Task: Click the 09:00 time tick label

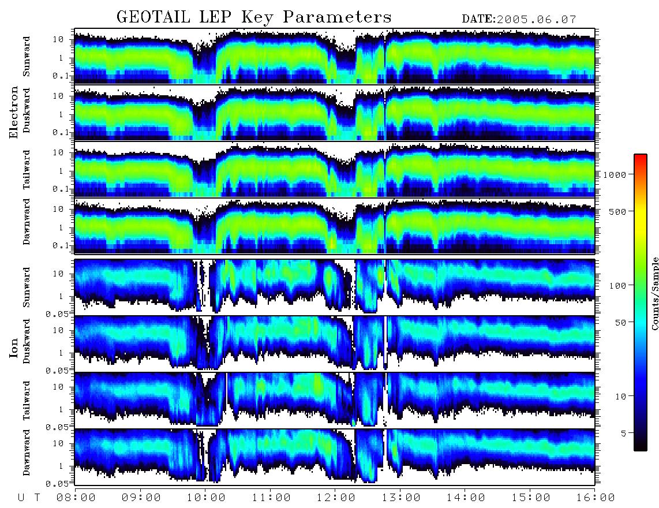Action: point(141,498)
